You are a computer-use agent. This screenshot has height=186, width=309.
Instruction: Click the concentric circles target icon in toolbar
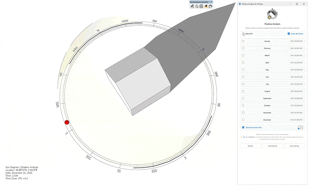click(x=201, y=6)
